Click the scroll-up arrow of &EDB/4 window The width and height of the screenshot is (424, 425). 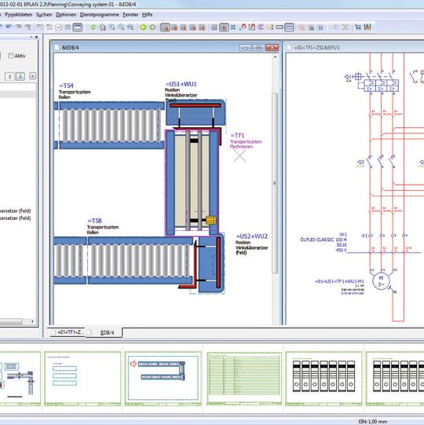pyautogui.click(x=275, y=57)
